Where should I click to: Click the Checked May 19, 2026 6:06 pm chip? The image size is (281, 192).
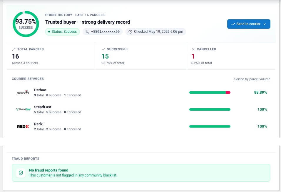coord(155,32)
